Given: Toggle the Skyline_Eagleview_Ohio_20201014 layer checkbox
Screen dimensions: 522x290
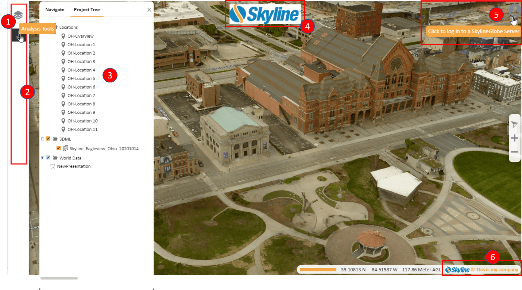Looking at the screenshot, I should point(59,148).
